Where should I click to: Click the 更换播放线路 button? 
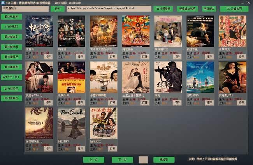click(x=187, y=9)
